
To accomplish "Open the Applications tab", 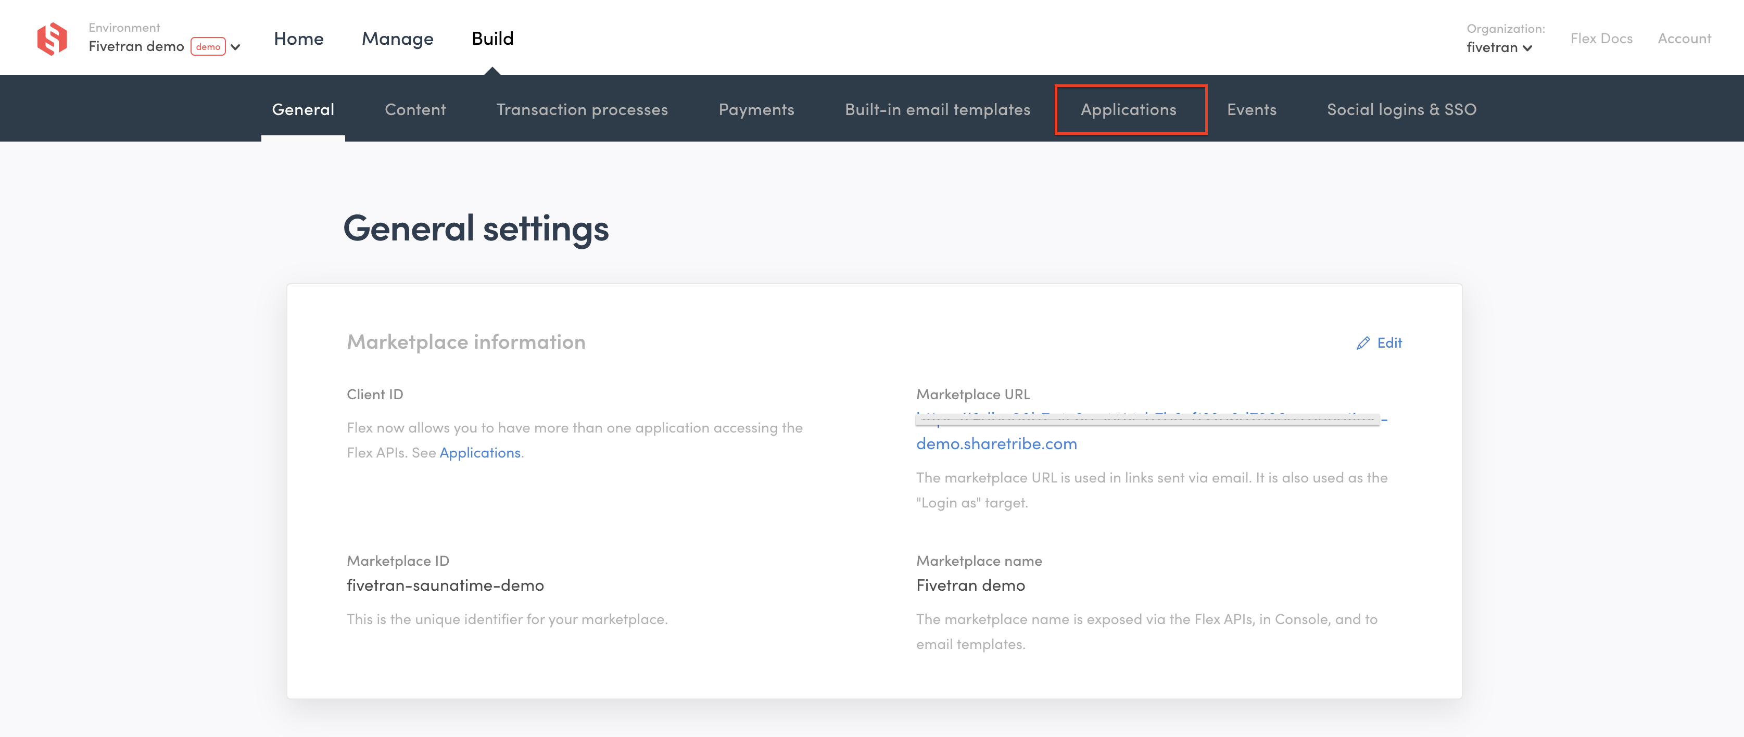I will [1129, 110].
